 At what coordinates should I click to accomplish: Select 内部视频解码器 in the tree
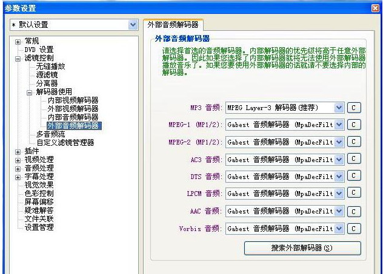(x=73, y=100)
